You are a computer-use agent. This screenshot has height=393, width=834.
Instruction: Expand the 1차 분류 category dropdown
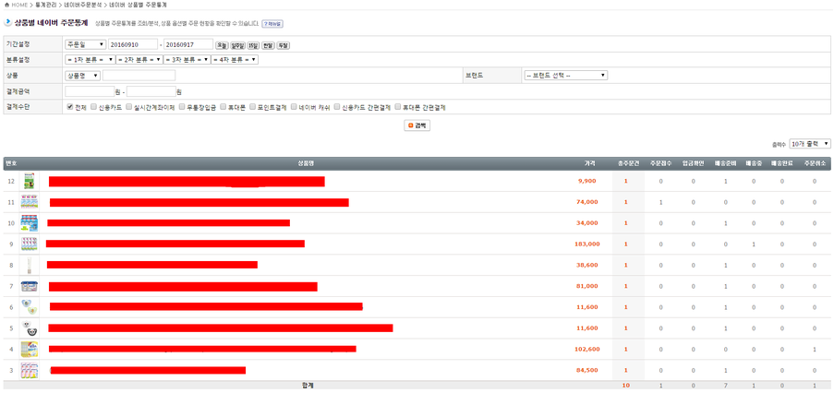(90, 59)
